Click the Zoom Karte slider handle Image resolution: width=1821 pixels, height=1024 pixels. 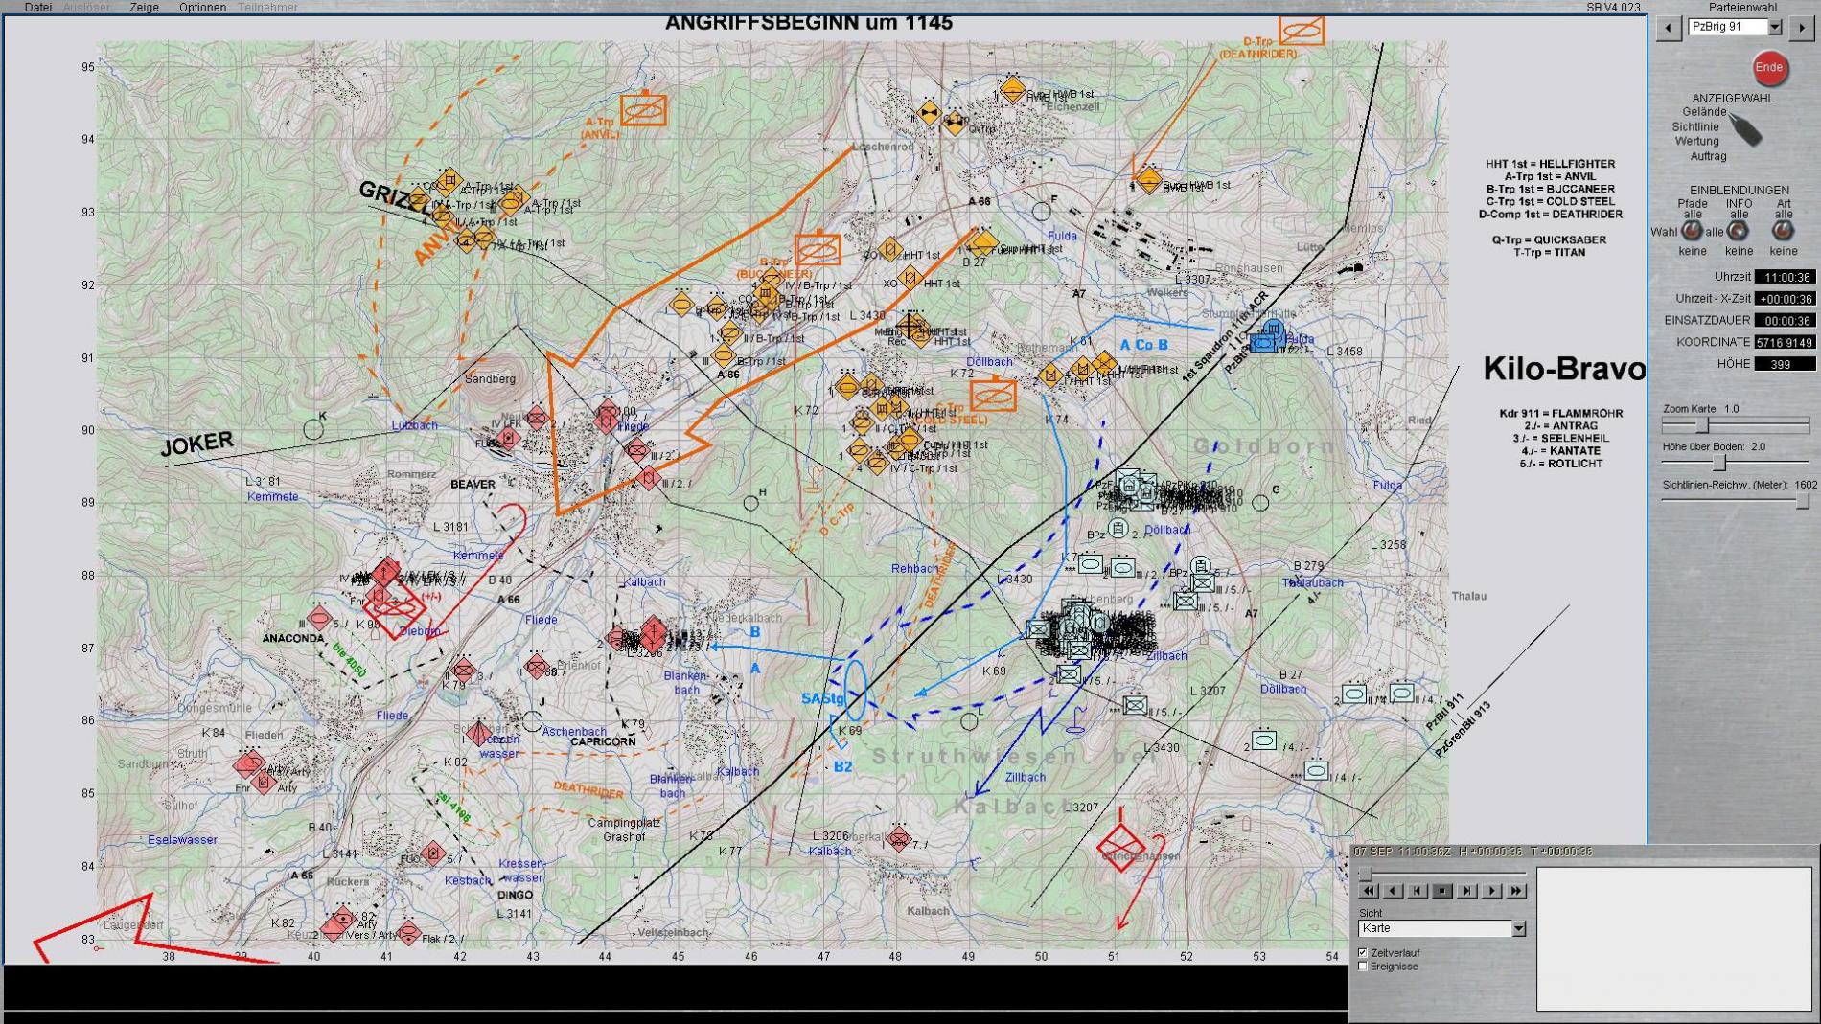point(1702,425)
